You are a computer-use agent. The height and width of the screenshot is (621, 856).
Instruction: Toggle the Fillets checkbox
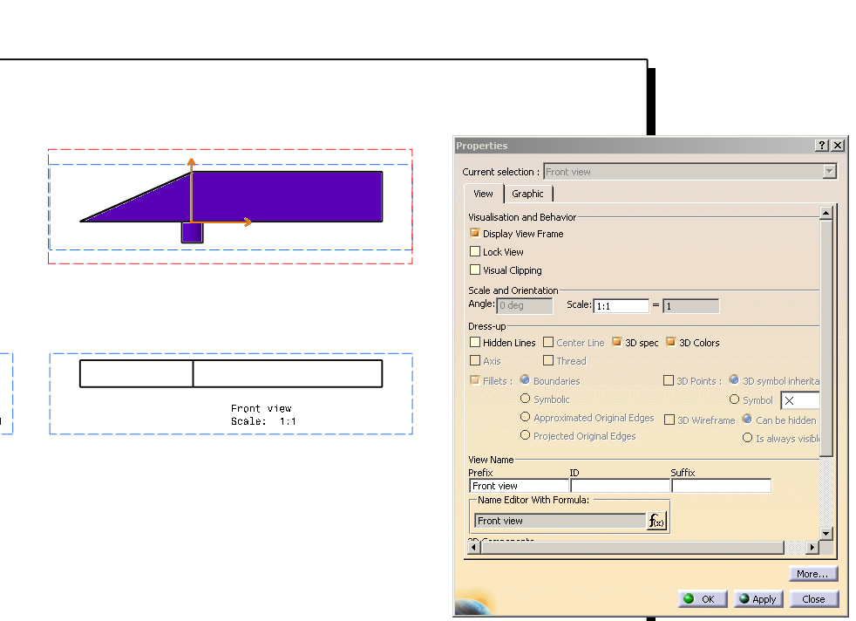click(x=475, y=380)
